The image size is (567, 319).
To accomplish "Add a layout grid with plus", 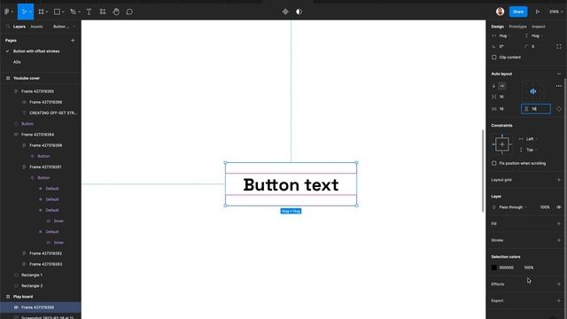I will (x=559, y=180).
